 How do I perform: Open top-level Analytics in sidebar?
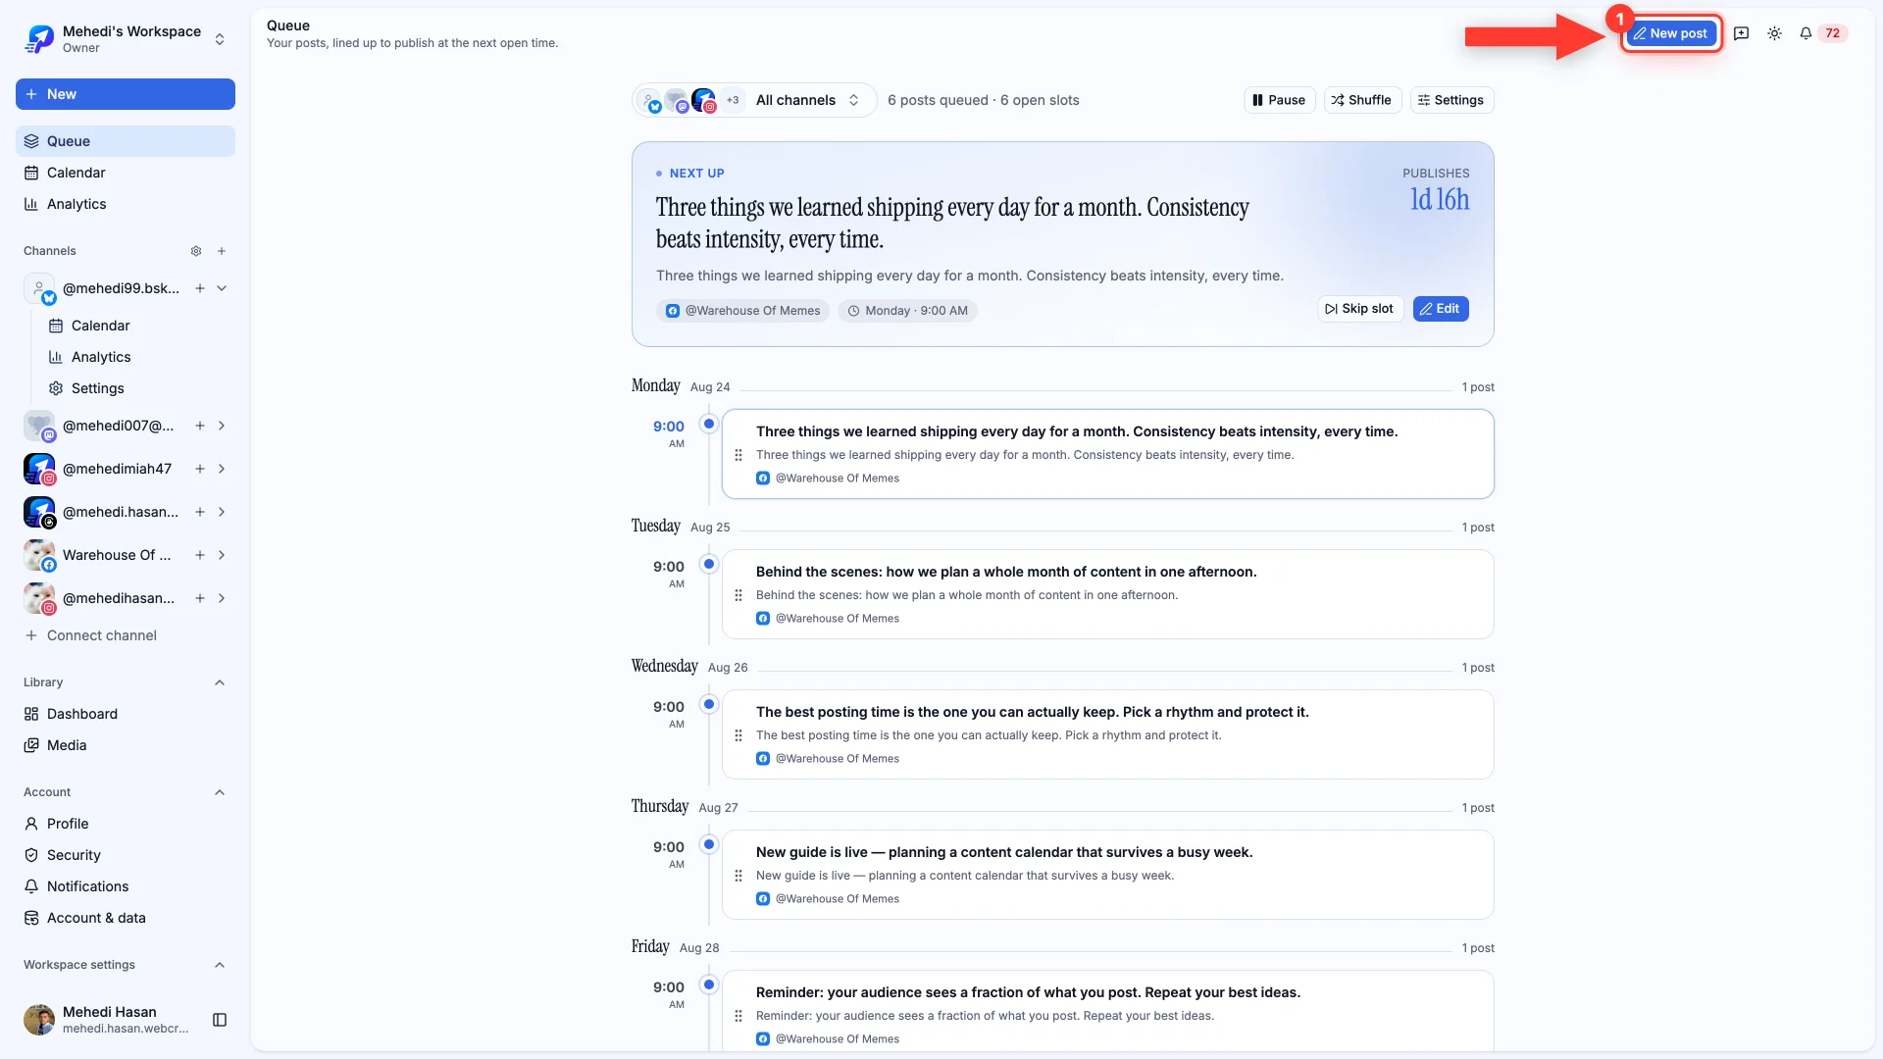coord(126,204)
